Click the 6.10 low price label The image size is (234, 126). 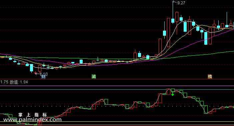click(44, 74)
